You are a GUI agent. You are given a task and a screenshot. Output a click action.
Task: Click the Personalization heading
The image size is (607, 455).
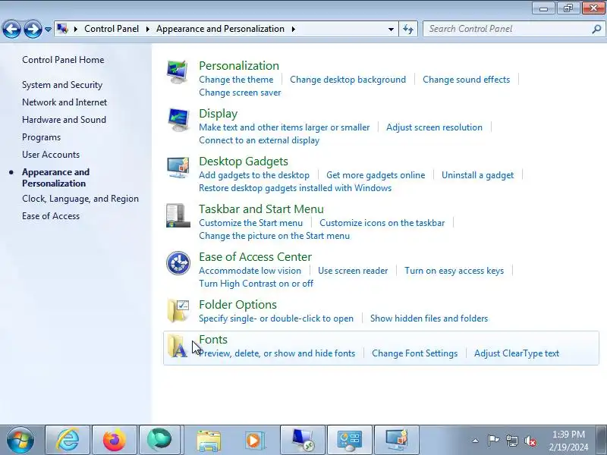(239, 66)
